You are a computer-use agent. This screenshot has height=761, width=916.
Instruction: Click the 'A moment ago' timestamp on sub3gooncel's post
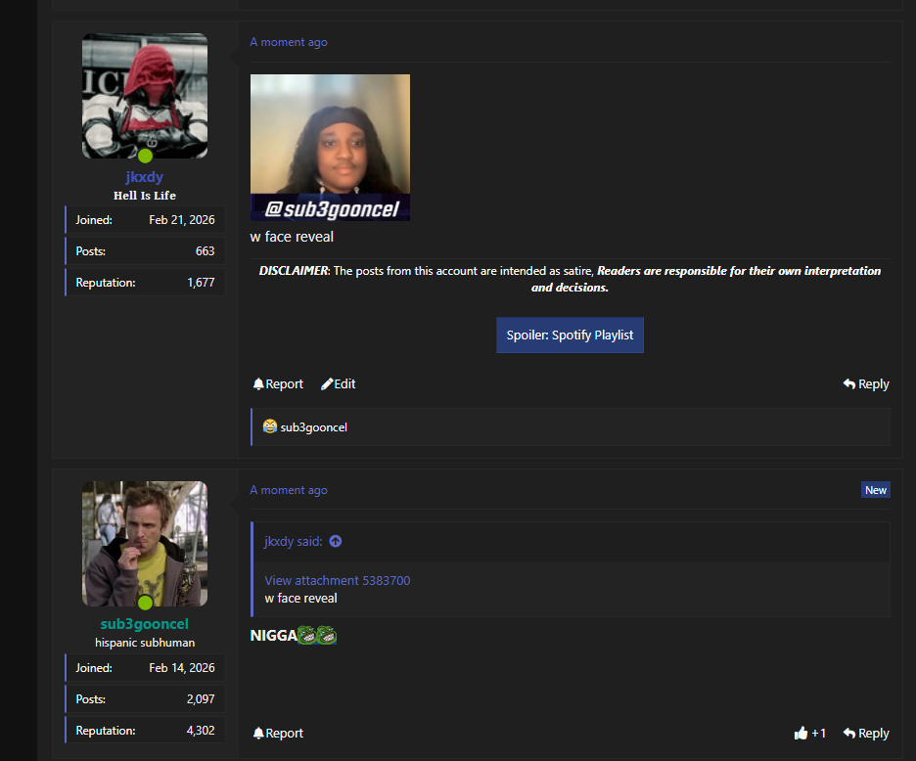tap(289, 490)
